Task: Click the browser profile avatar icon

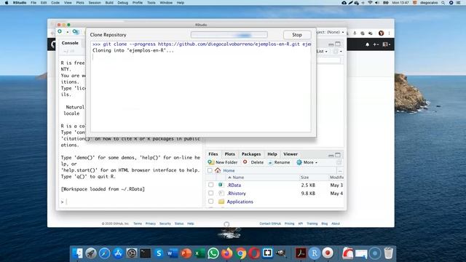Action: 381,33
